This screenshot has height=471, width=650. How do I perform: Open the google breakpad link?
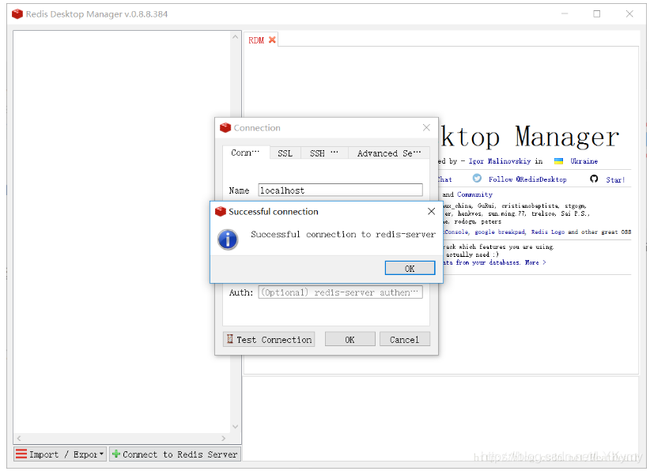(500, 232)
